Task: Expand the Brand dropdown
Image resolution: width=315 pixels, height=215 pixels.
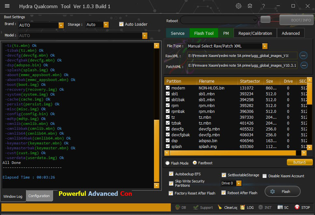Action: [61, 25]
